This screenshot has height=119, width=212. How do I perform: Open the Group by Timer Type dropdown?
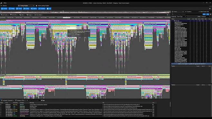(182, 17)
